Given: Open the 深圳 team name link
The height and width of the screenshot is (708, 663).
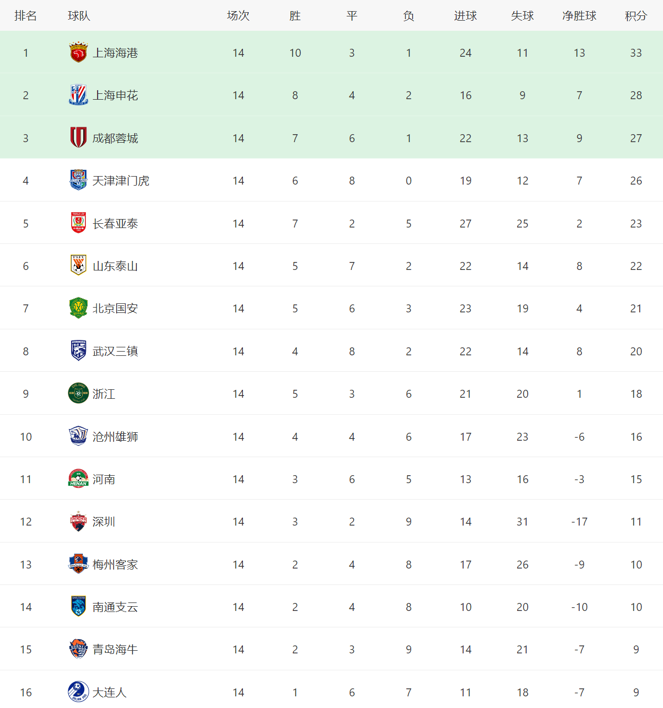Looking at the screenshot, I should [x=104, y=522].
